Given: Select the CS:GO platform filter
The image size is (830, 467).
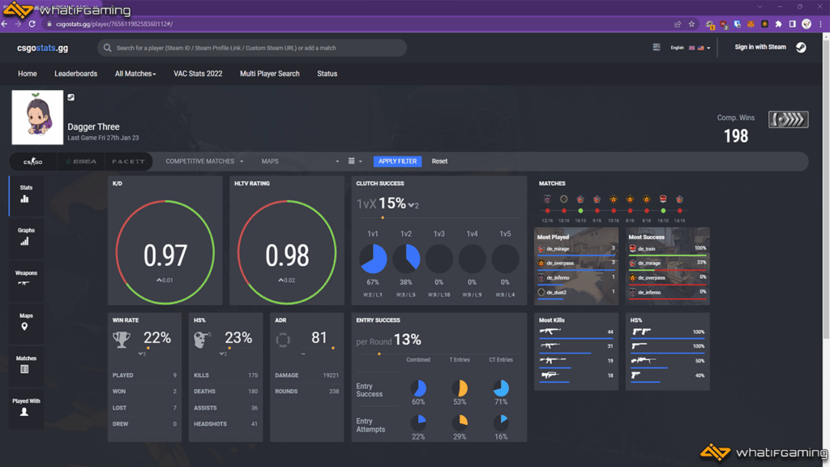Looking at the screenshot, I should (x=32, y=161).
